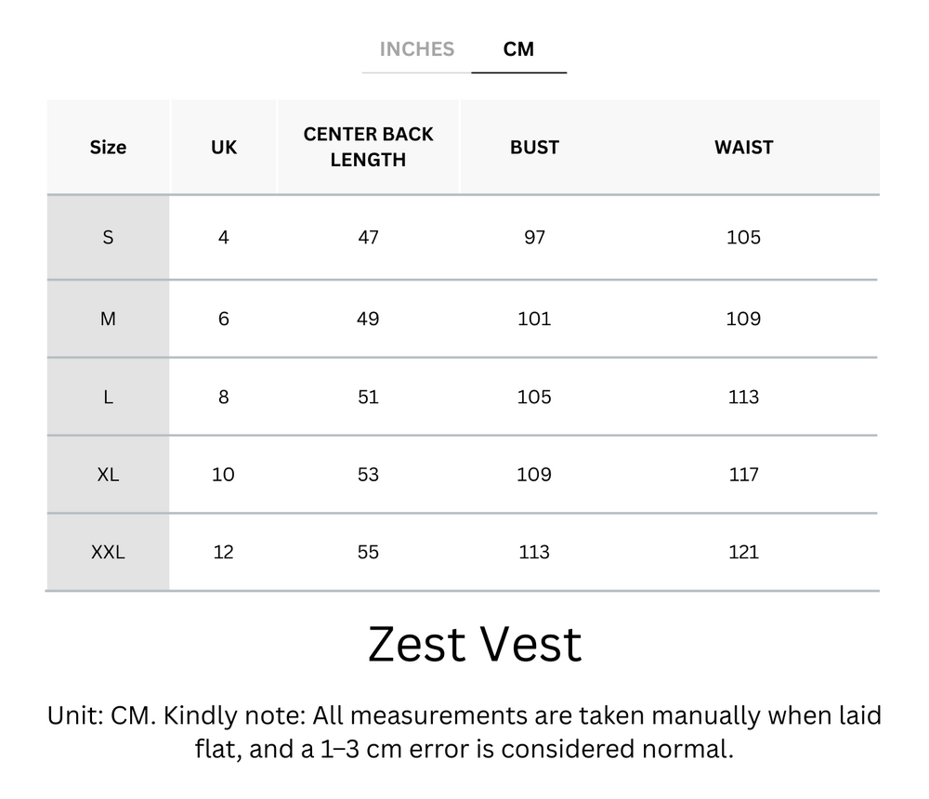Select the L size row label

(108, 397)
